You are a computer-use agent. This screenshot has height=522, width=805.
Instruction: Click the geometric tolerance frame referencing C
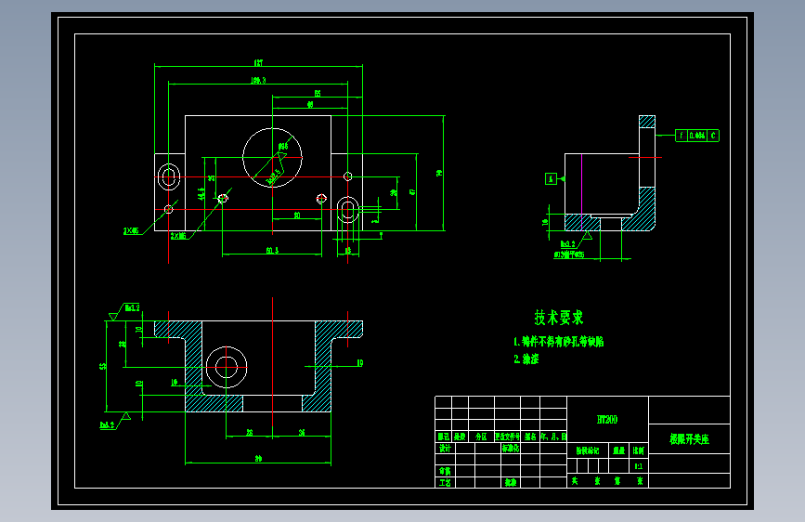[x=697, y=136]
